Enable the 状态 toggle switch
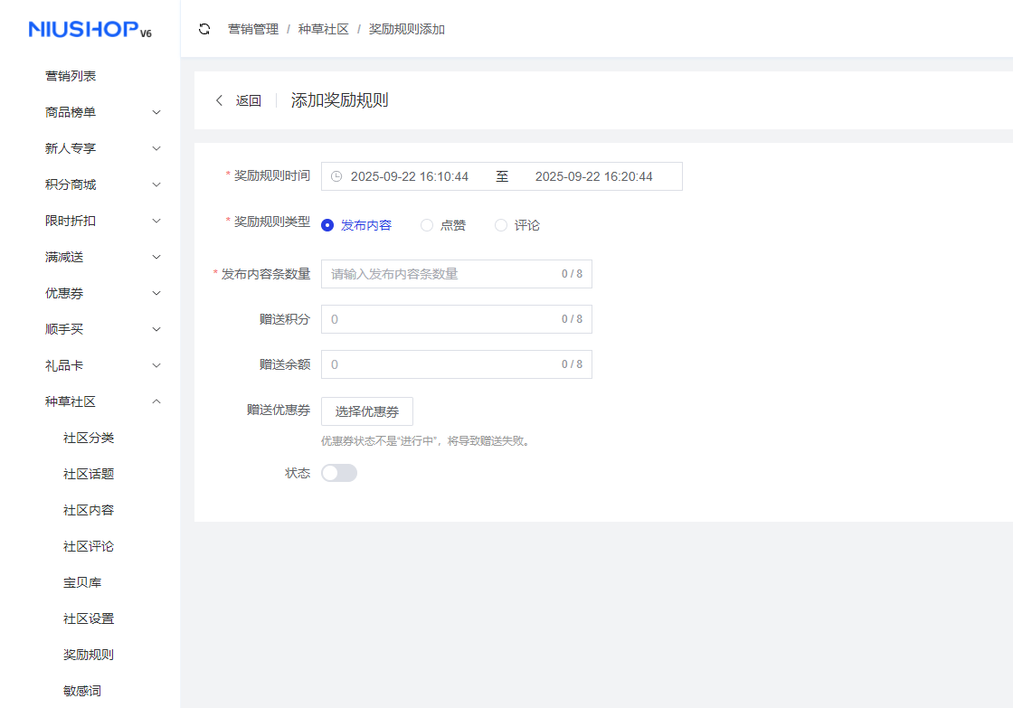The height and width of the screenshot is (708, 1013). (x=338, y=472)
